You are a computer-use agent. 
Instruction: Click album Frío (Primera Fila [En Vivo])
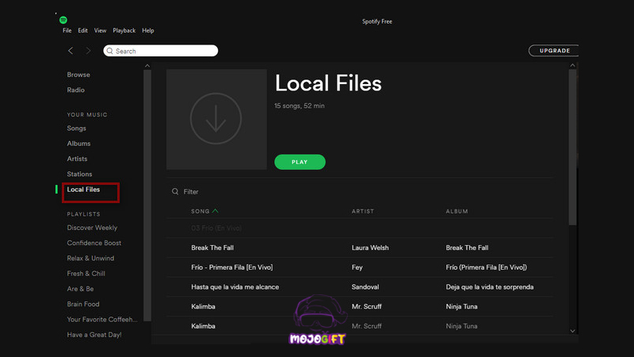487,267
